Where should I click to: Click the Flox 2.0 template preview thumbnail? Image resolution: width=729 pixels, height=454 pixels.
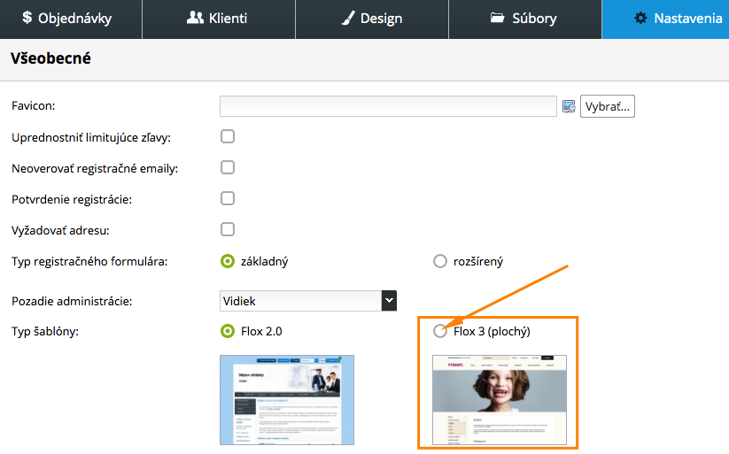pyautogui.click(x=287, y=400)
